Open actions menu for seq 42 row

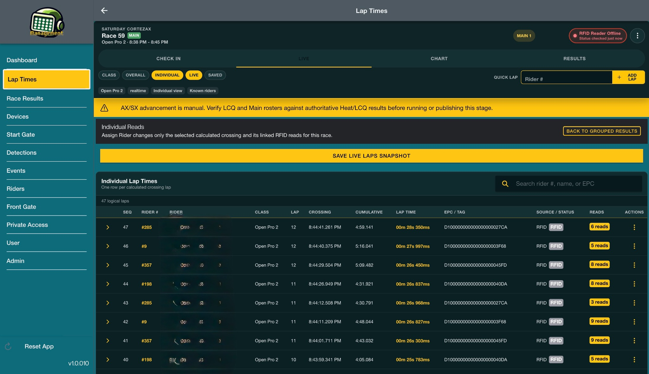click(634, 322)
